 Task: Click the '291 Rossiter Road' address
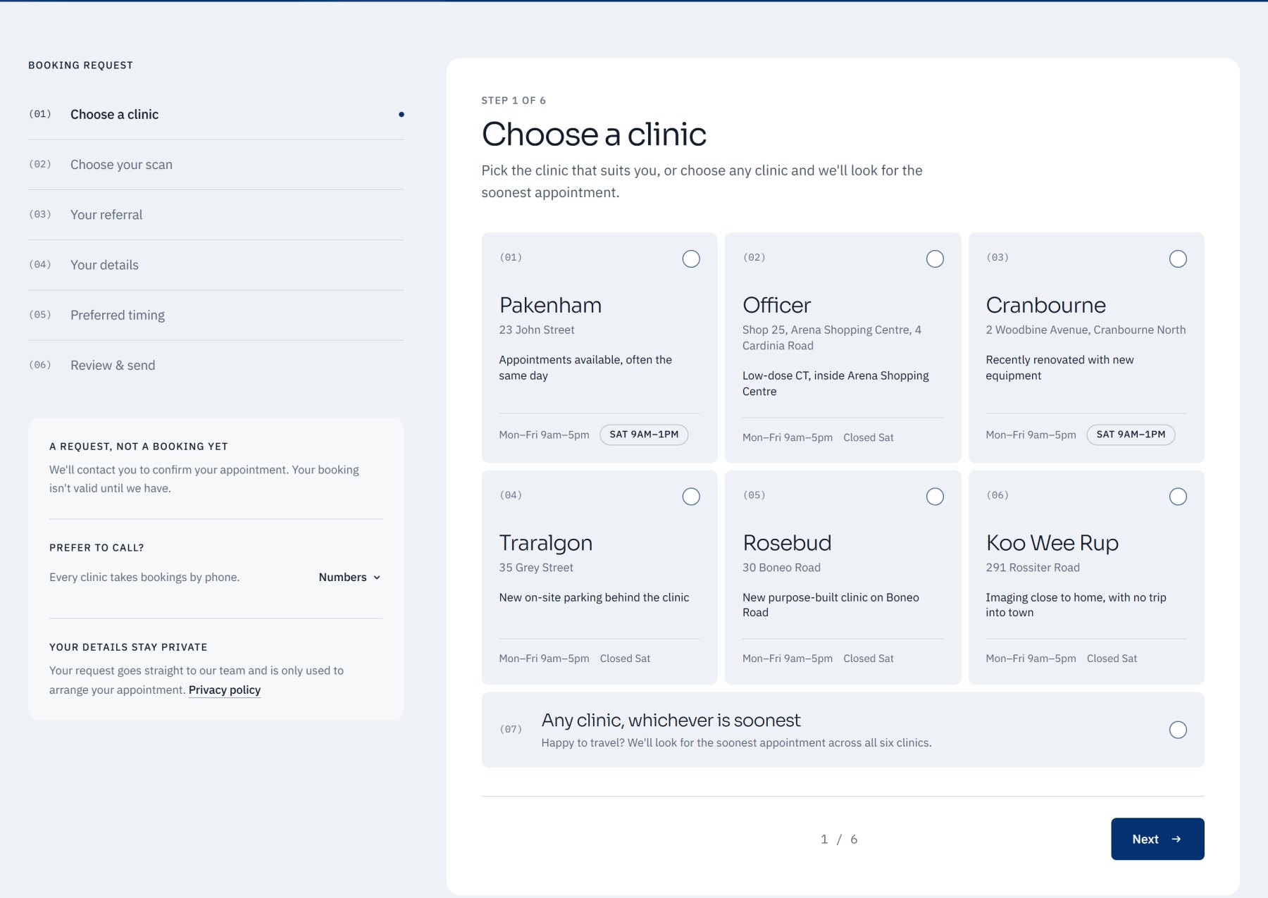tap(1033, 568)
